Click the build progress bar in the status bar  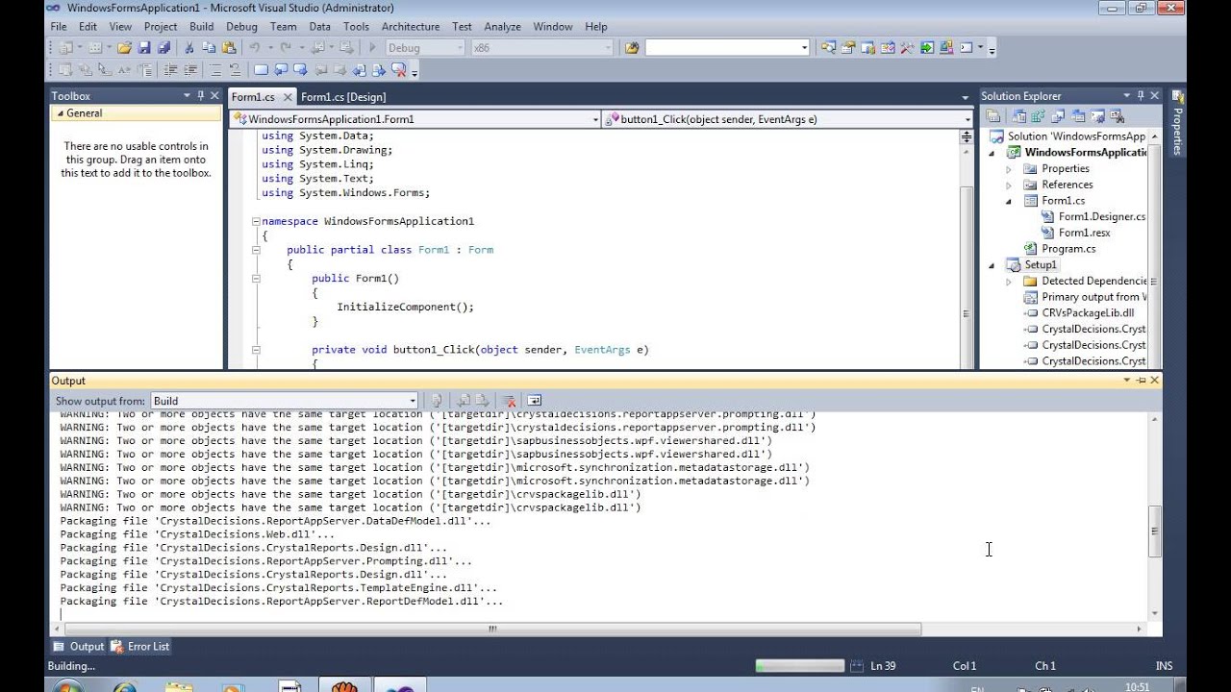tap(799, 665)
